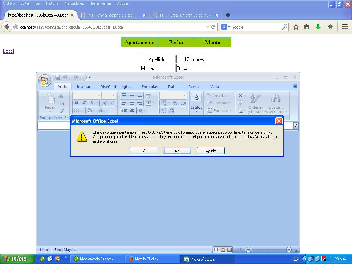
Task: Toggle top vertical alignment
Action: pyautogui.click(x=124, y=96)
